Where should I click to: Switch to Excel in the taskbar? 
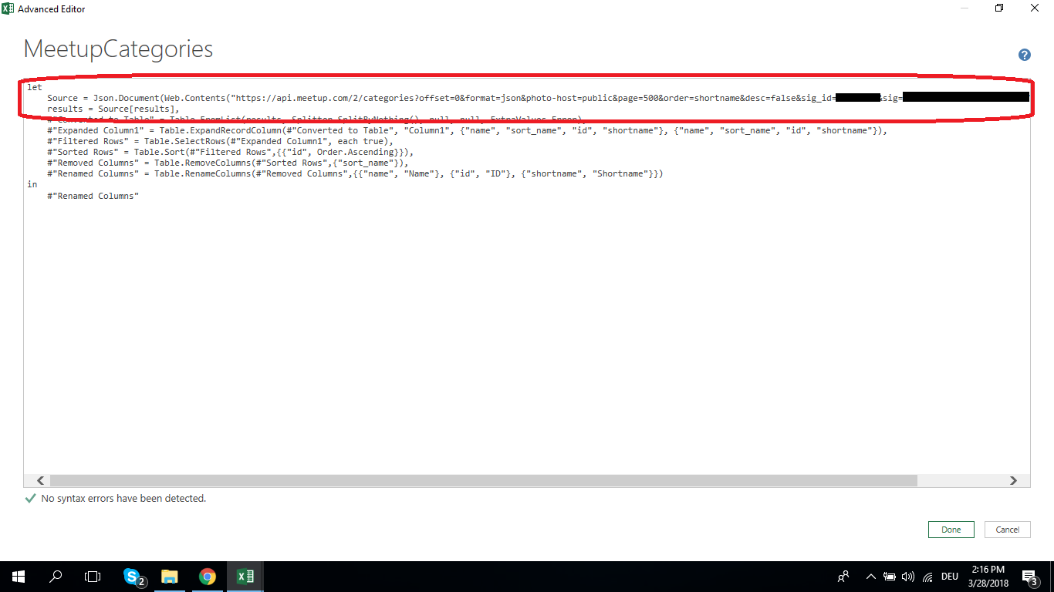pyautogui.click(x=245, y=577)
